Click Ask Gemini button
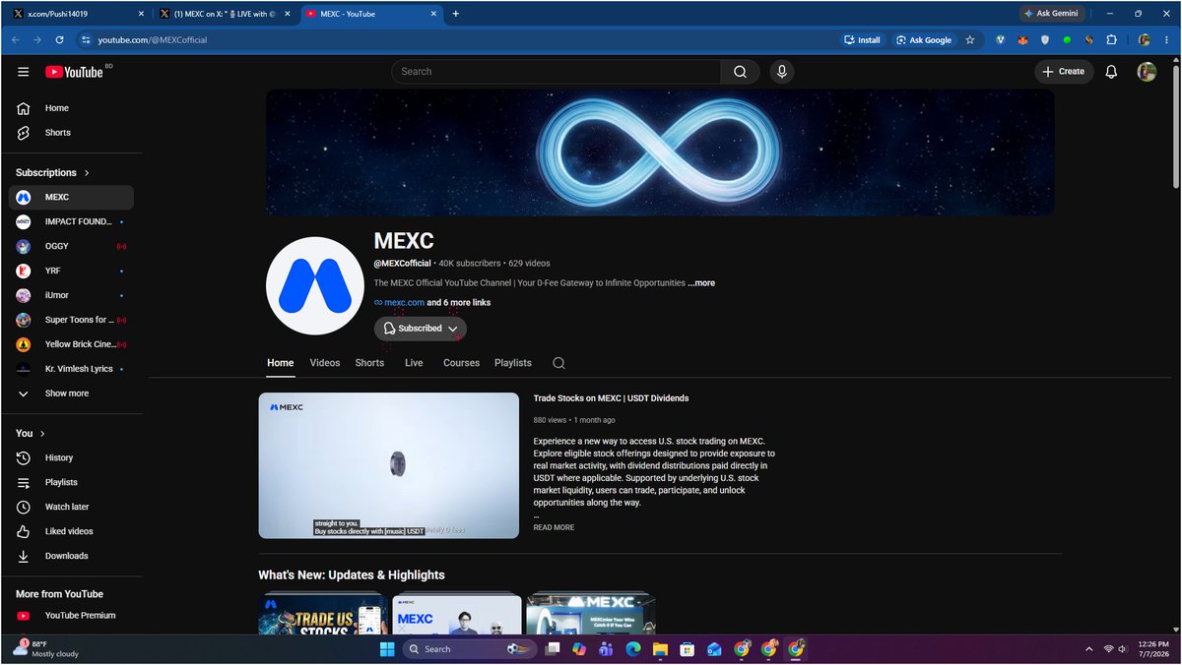This screenshot has width=1182, height=665. point(1051,14)
